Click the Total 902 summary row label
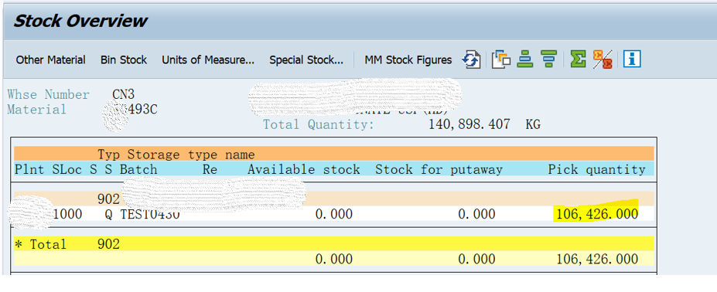The height and width of the screenshot is (292, 717). tap(67, 244)
